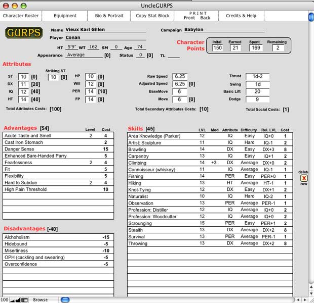
Task: Click the first empty Skills row
Action: (210, 250)
